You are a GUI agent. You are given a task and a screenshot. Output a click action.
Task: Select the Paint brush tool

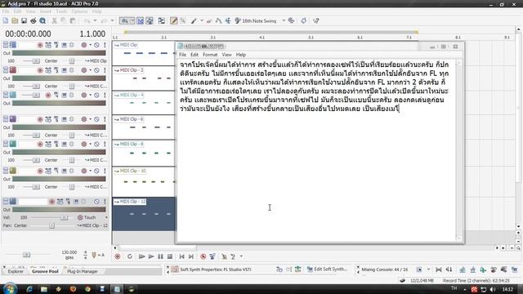point(194,20)
